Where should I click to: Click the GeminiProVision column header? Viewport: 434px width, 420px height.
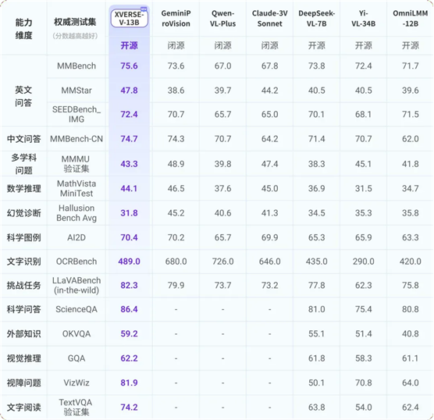click(176, 19)
